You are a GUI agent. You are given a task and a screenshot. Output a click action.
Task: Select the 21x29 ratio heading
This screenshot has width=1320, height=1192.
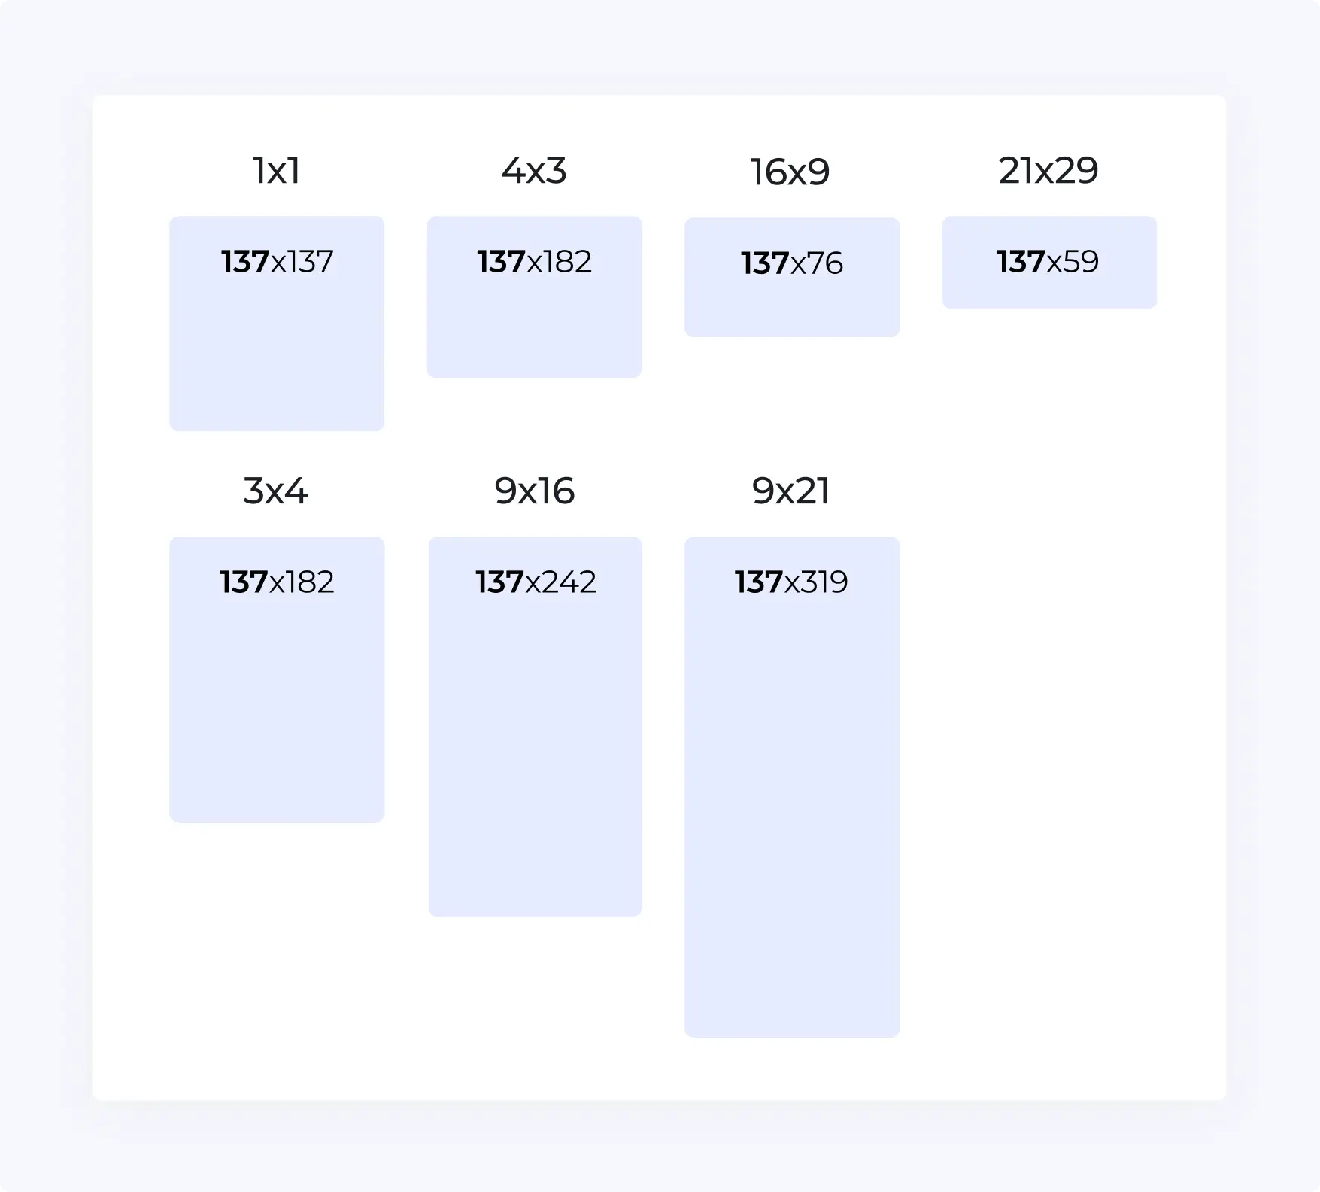click(x=1048, y=171)
